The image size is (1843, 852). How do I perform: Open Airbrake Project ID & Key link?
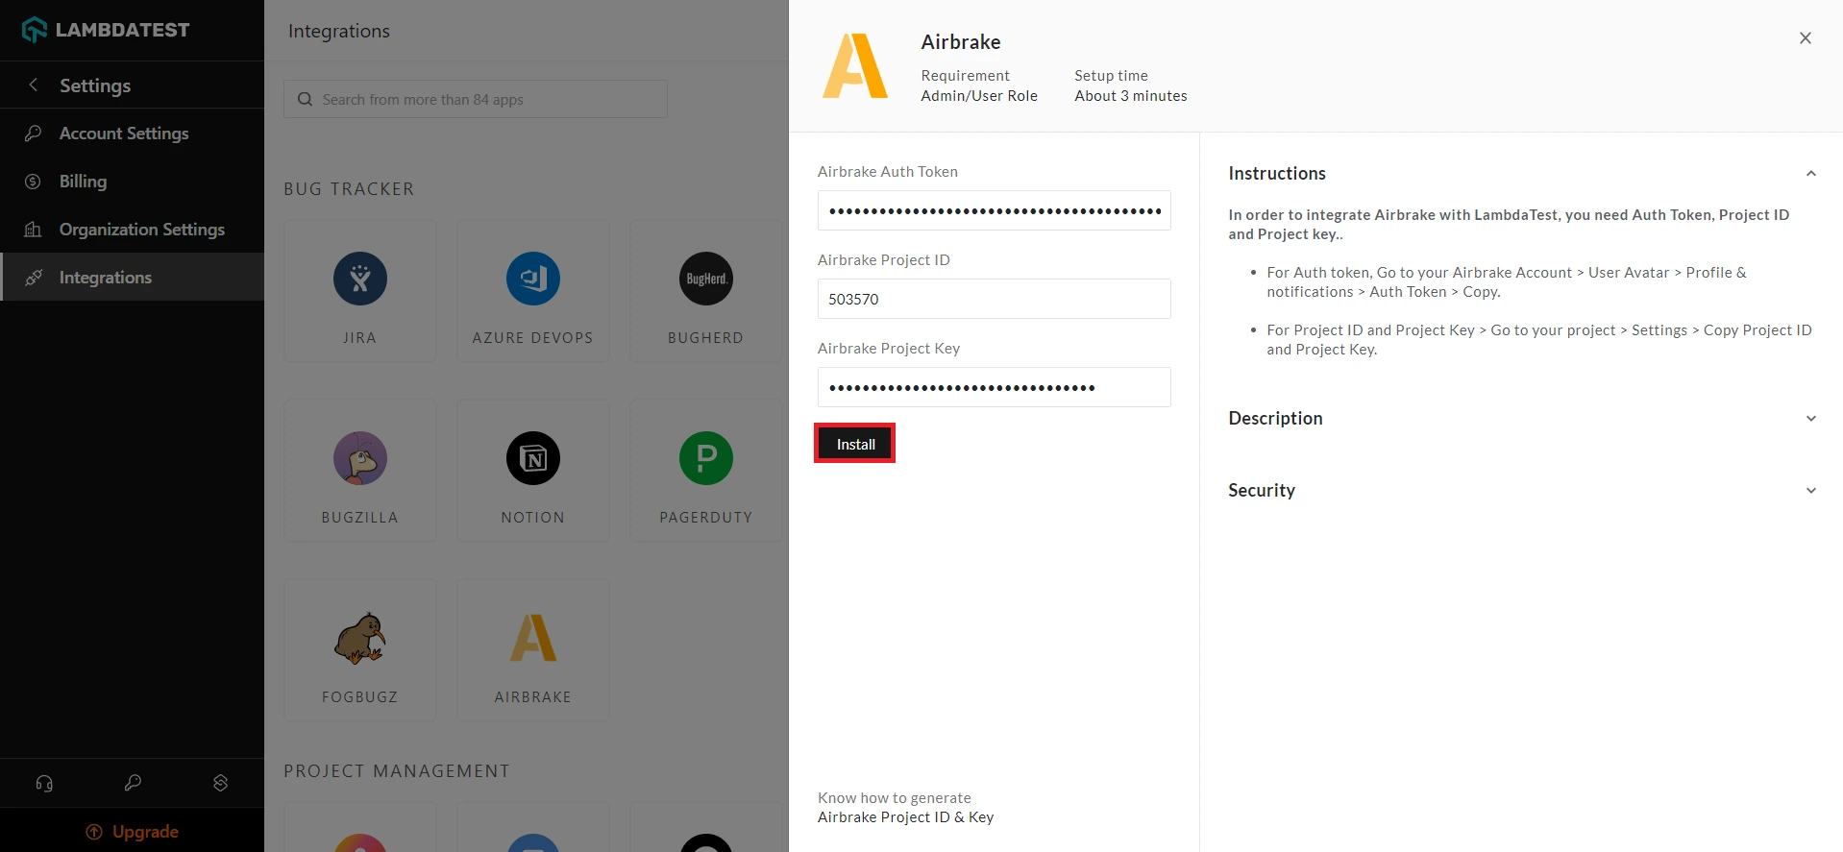(905, 817)
